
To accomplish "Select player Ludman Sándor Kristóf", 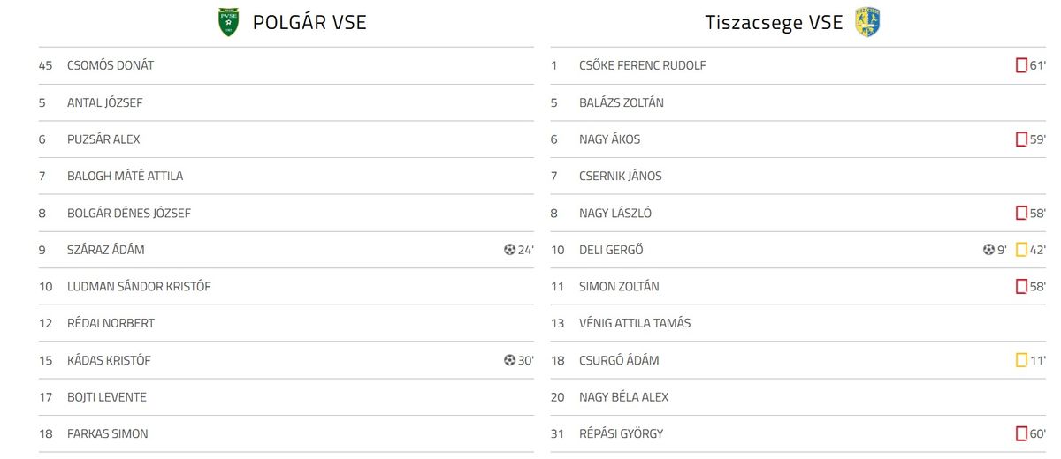I will [x=139, y=287].
